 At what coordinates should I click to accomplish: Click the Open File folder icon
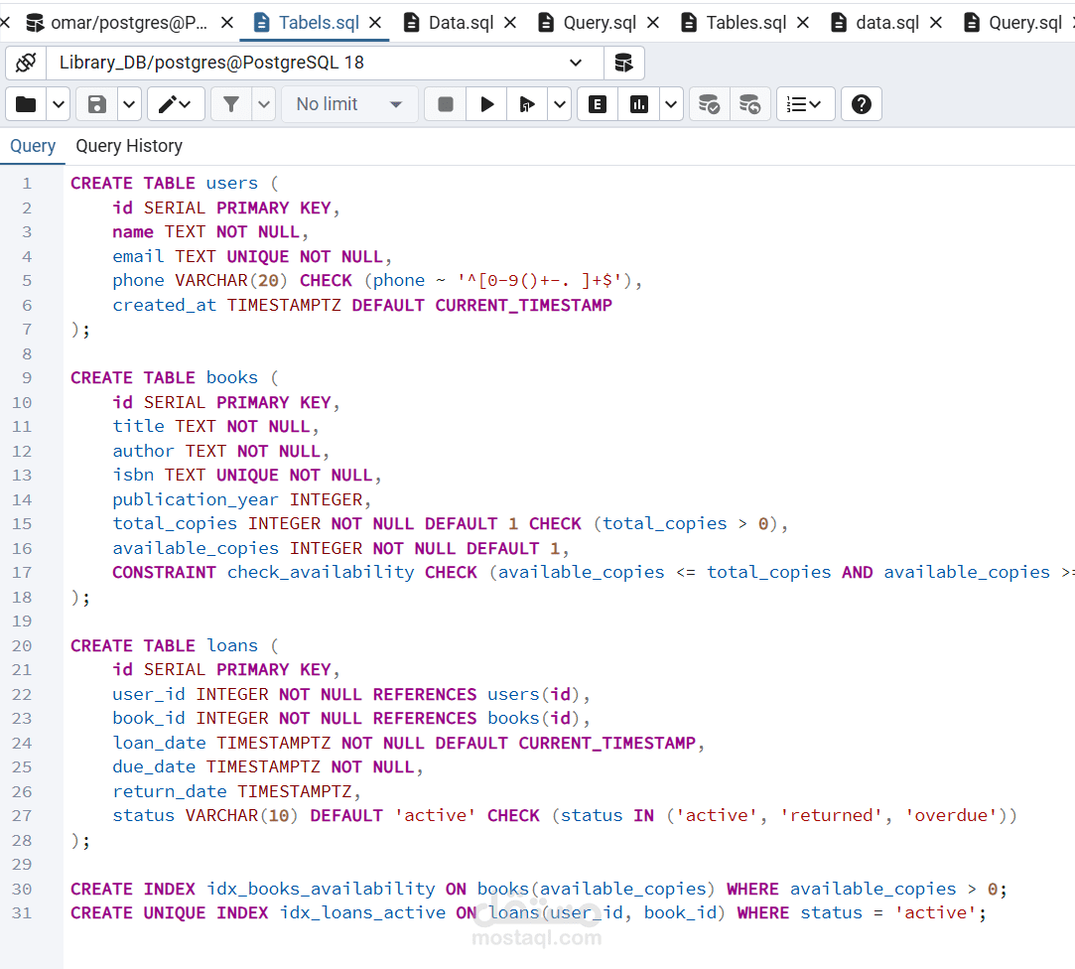[26, 104]
